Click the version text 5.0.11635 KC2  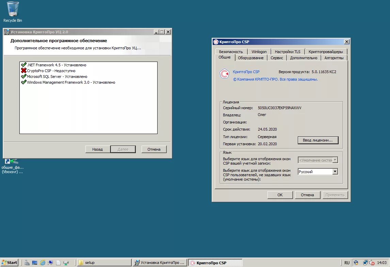tap(324, 72)
